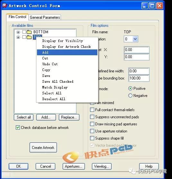Click the OK button
The width and height of the screenshot is (172, 179).
[x=19, y=166]
